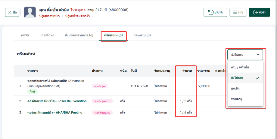Open ประวัติ history button
The image size is (277, 139).
[215, 12]
